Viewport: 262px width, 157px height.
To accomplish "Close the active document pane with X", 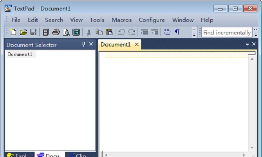I will pyautogui.click(x=254, y=44).
